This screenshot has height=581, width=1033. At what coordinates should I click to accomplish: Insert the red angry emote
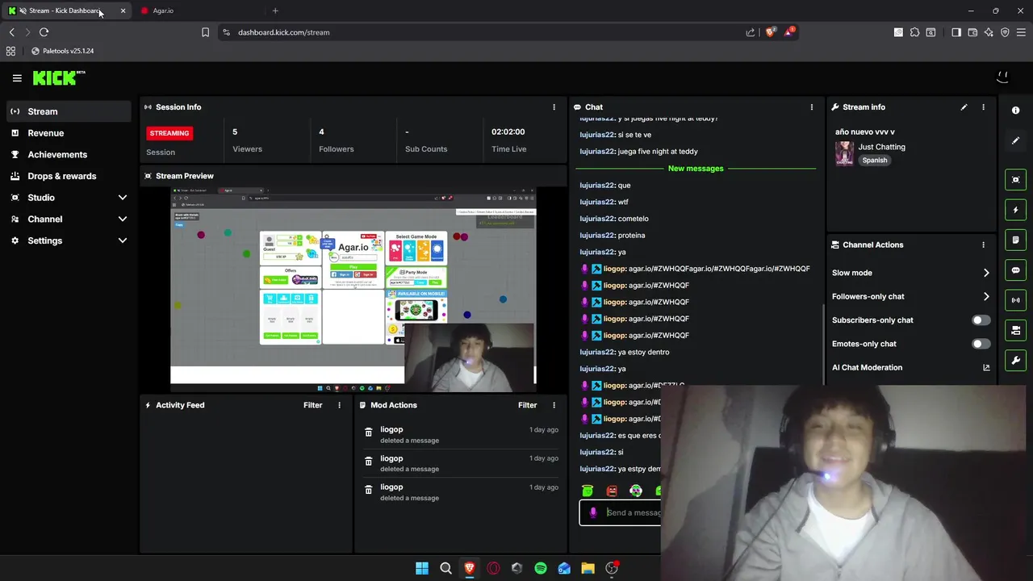point(612,491)
